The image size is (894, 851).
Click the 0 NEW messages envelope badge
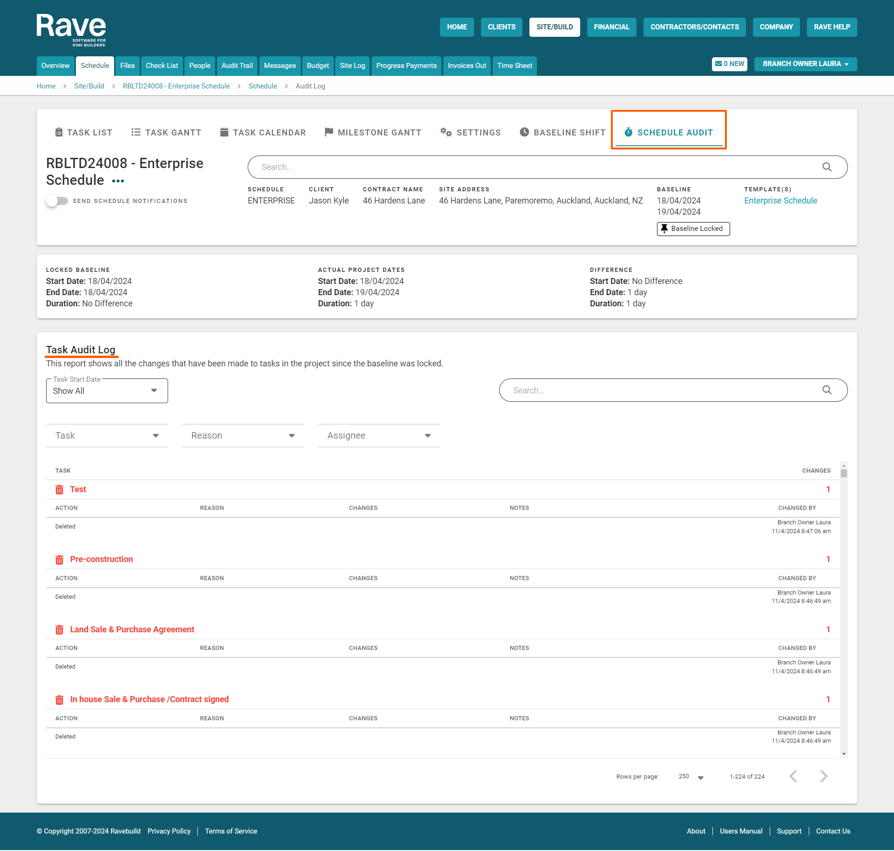729,64
